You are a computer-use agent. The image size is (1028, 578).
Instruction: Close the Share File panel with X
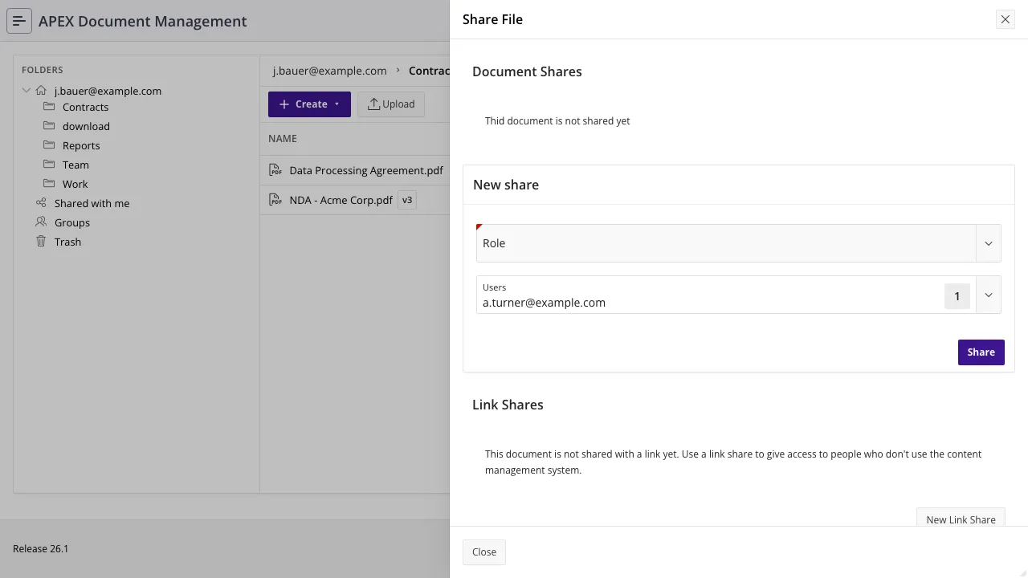[x=1005, y=19]
